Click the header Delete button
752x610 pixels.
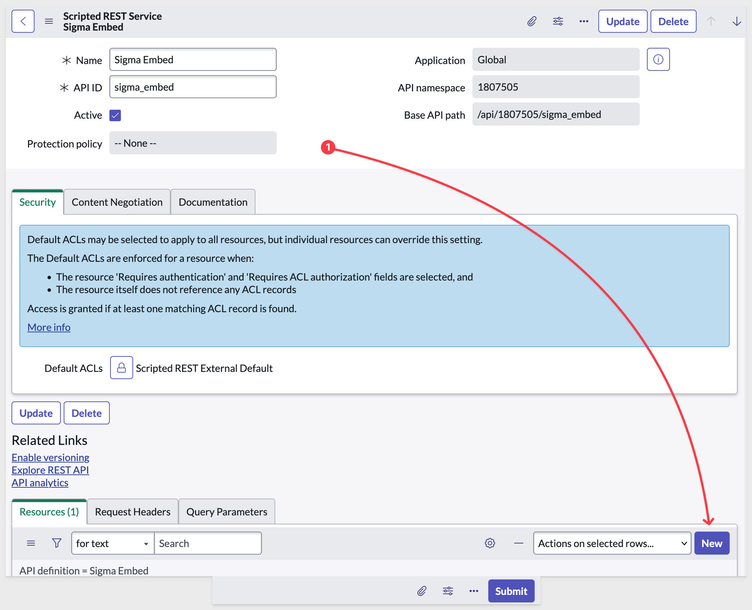coord(673,22)
